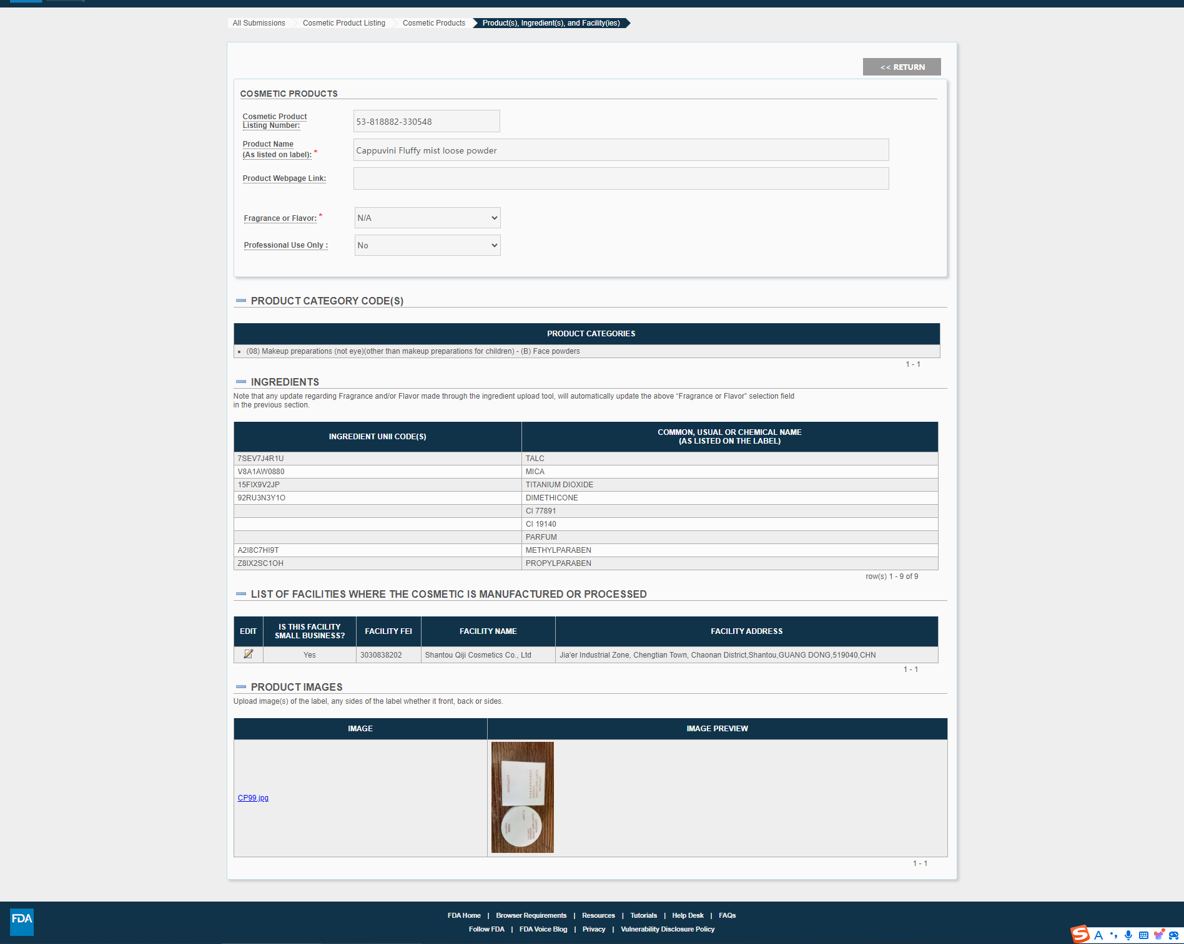Open the Sogou soft keyboard icon
1184x944 pixels.
1143,935
